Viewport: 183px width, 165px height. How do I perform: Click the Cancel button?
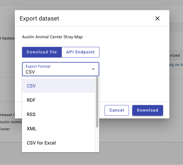(x=117, y=110)
